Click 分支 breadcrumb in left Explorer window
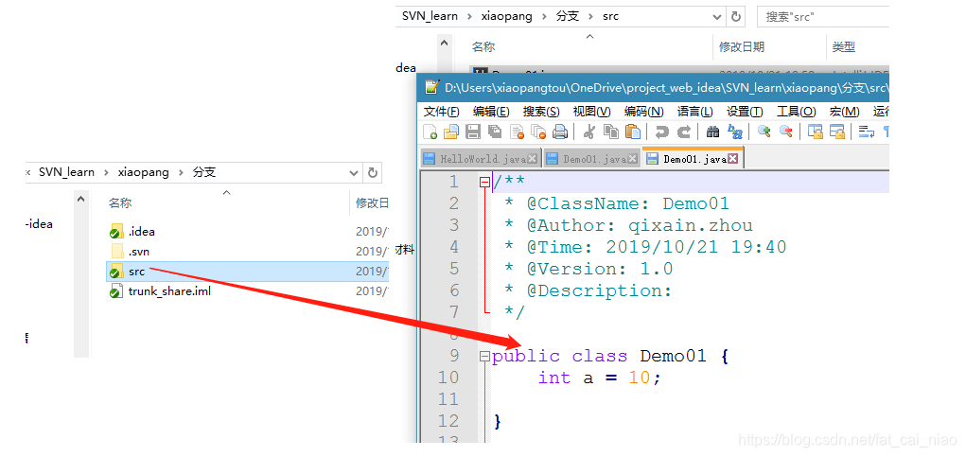The image size is (966, 457). click(204, 172)
